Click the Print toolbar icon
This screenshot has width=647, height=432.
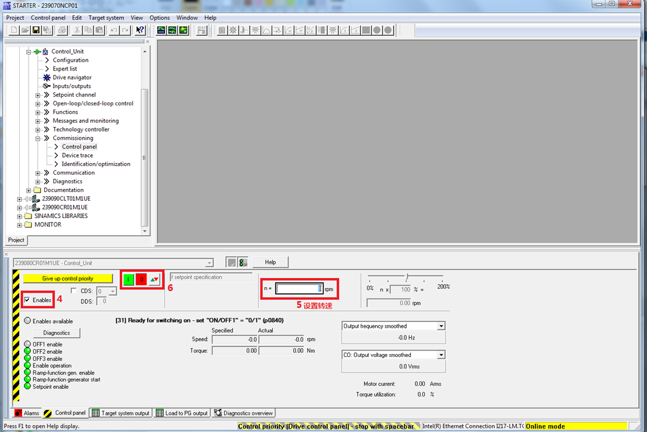tap(62, 30)
